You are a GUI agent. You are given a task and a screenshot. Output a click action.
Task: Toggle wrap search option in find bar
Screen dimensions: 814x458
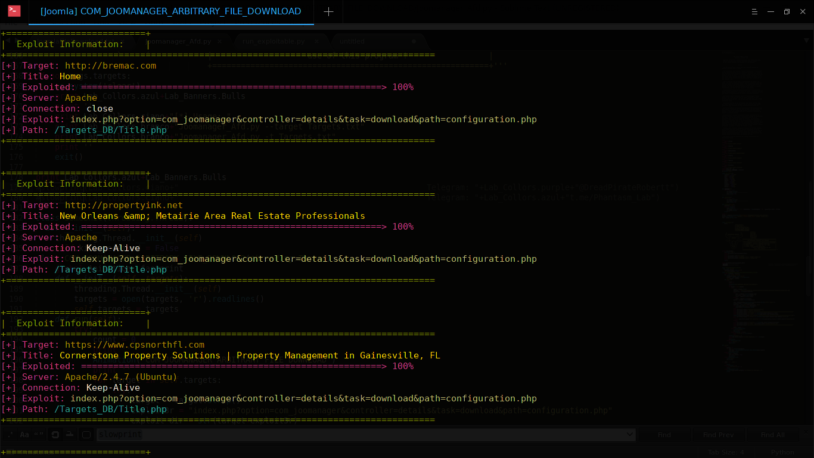(55, 435)
